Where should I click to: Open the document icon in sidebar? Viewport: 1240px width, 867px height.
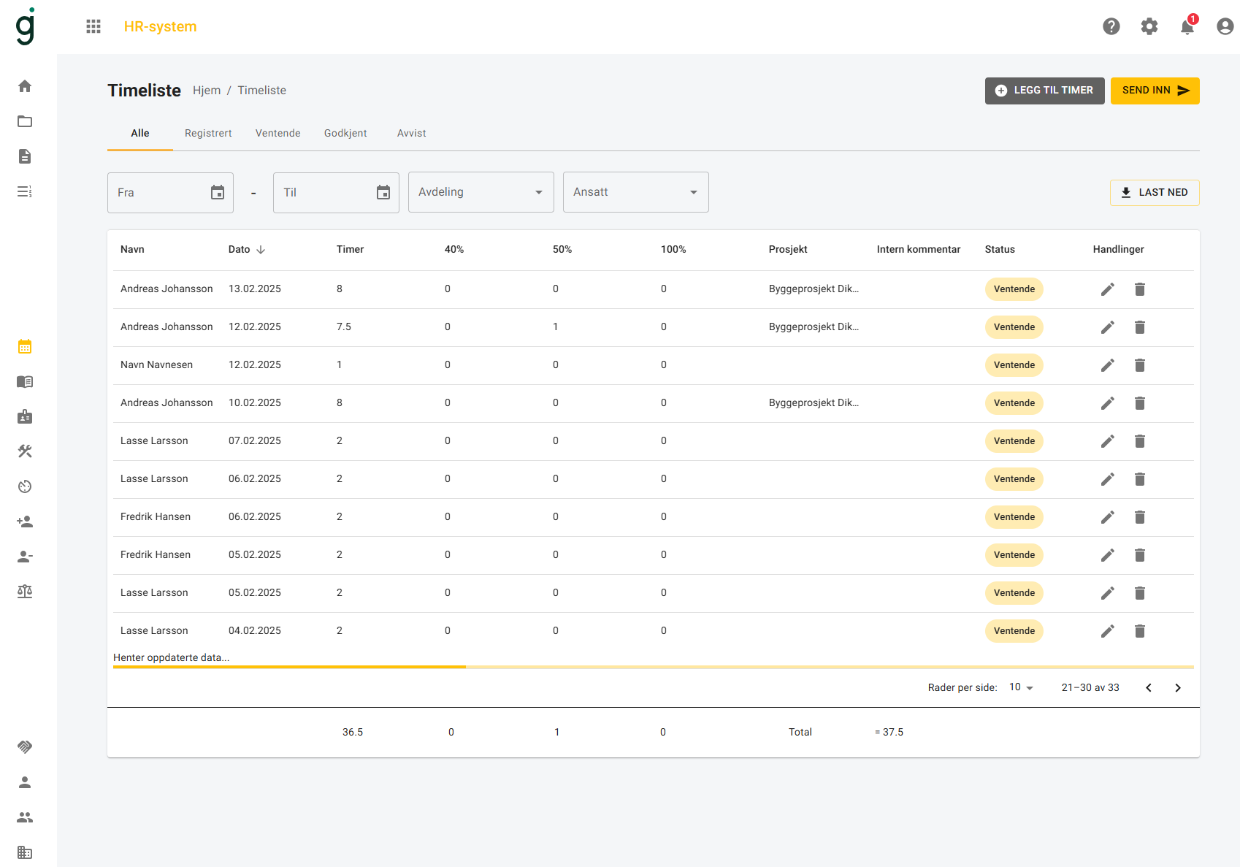coord(25,156)
